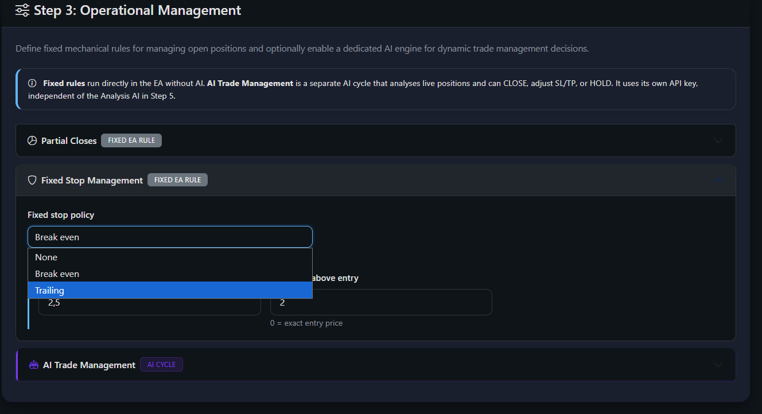Click the above entry input field showing 2

[x=381, y=303]
